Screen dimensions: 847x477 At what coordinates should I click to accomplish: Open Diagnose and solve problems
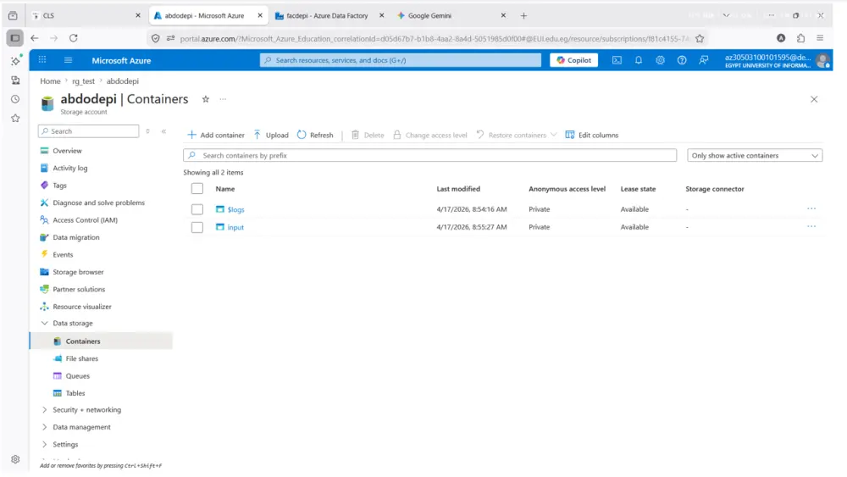(x=98, y=202)
